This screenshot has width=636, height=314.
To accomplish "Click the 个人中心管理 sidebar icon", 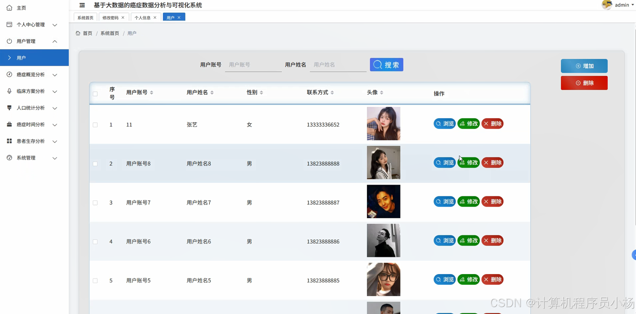I will tap(9, 24).
